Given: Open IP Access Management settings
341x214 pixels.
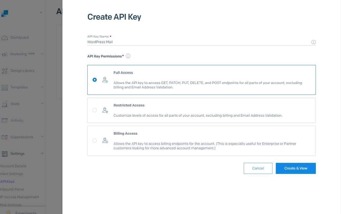Looking at the screenshot, I should (x=20, y=197).
